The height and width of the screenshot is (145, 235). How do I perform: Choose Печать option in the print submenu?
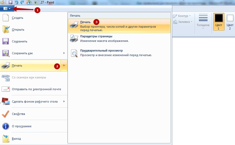click(x=85, y=22)
